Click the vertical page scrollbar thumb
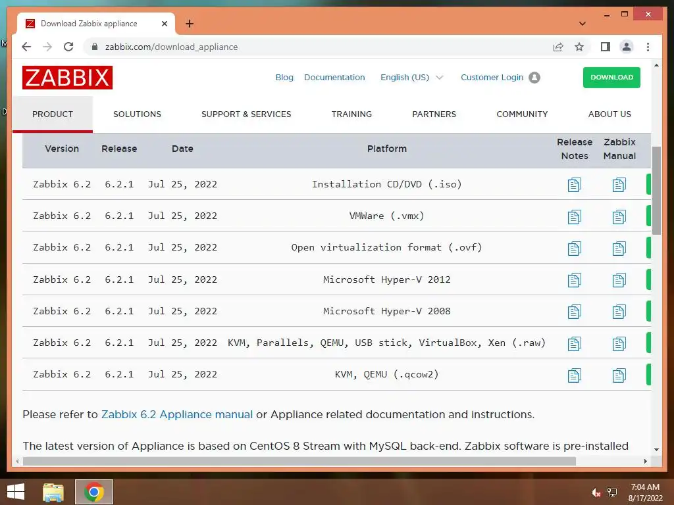Viewport: 674px width, 505px height. tap(656, 190)
